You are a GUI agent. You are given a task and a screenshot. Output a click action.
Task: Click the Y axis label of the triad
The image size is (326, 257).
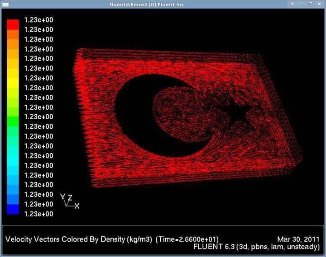[62, 196]
